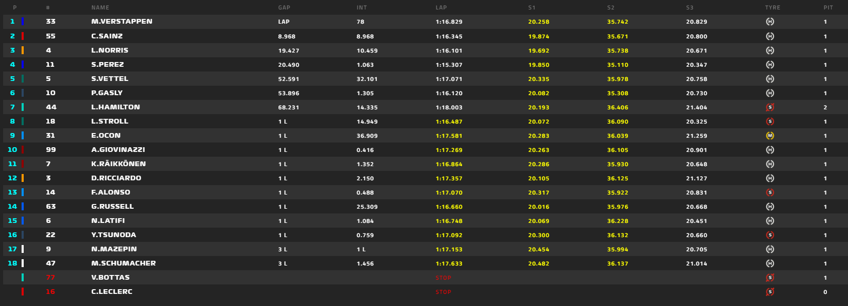This screenshot has width=848, height=306.
Task: Click Bottas's soft tyre icon
Action: [x=770, y=278]
